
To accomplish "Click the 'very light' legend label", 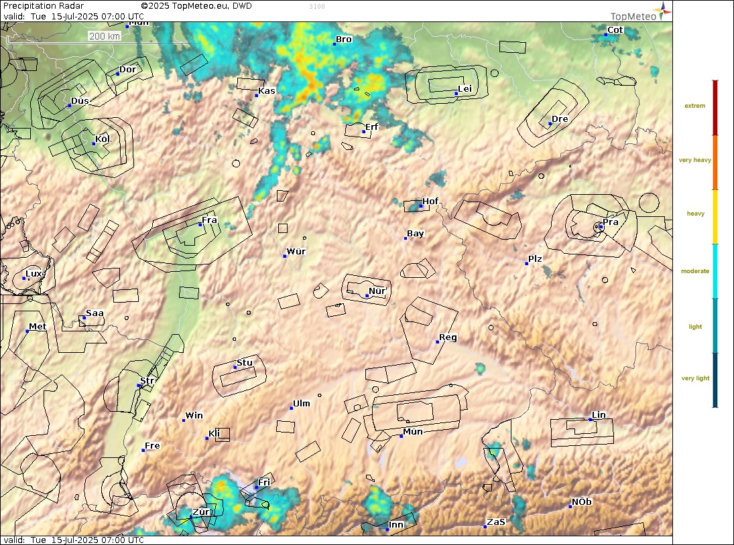I will click(695, 378).
